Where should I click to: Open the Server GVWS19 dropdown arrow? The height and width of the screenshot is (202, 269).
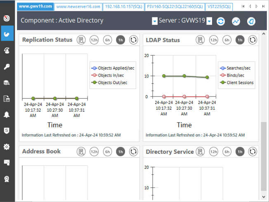[209, 21]
